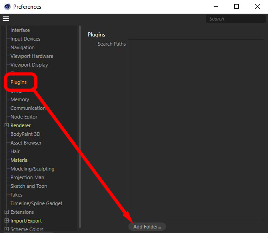The image size is (268, 233).
Task: Select the Node Editor category
Action: (x=24, y=117)
